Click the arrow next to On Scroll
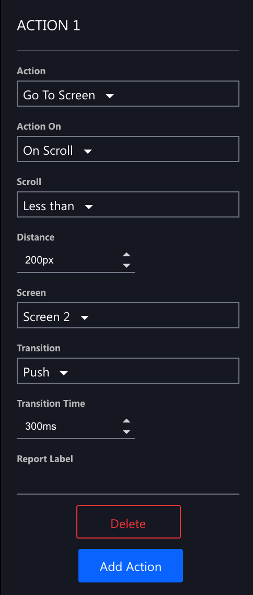 (x=88, y=152)
